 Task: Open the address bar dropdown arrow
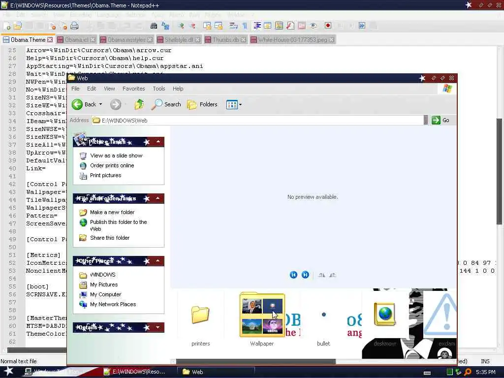click(x=426, y=121)
